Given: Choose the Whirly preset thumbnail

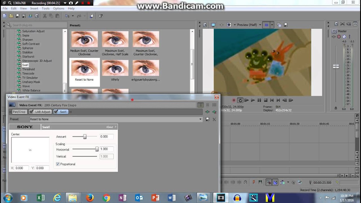Looking at the screenshot, I should 115,68.
